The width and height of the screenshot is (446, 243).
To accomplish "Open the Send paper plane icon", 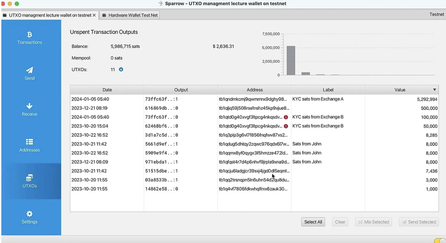I will tap(30, 70).
